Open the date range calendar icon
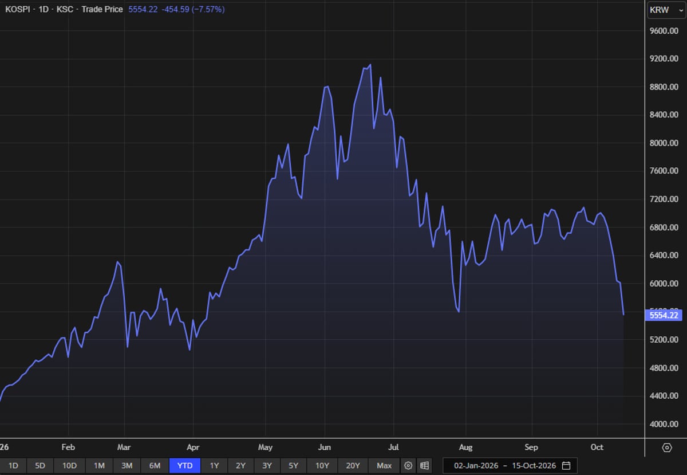687x475 pixels. [566, 465]
